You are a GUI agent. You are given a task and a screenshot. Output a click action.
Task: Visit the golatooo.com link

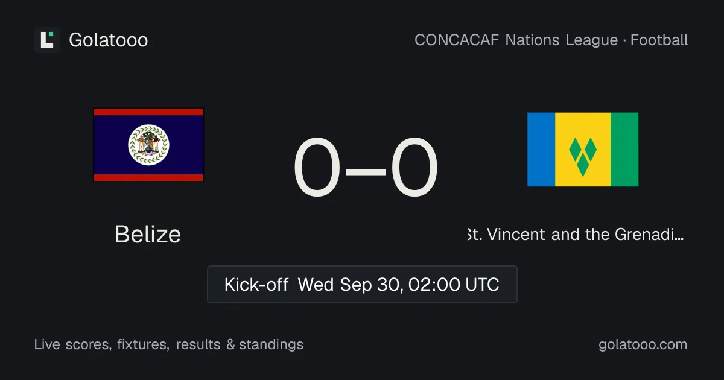(643, 344)
